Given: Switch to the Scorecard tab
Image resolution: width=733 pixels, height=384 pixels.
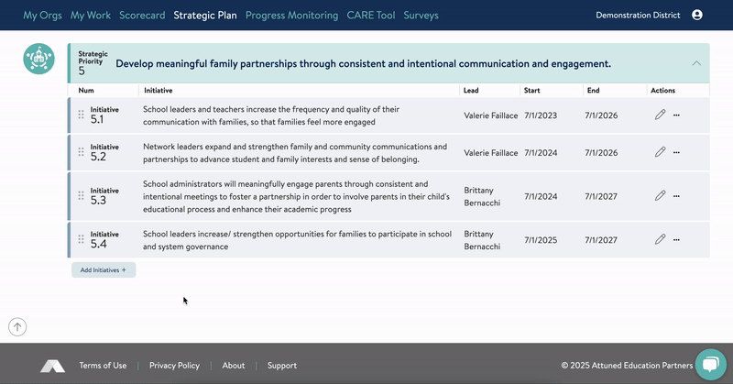Looking at the screenshot, I should 142,16.
